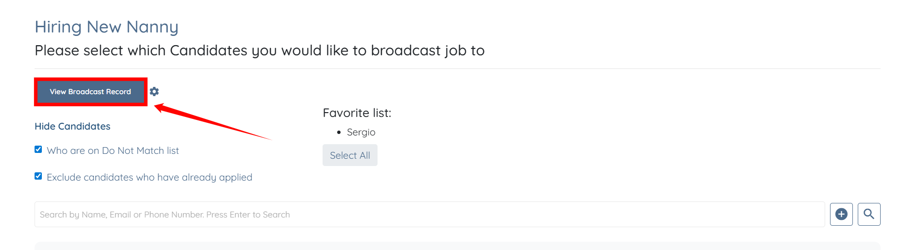Click the "Exclude candidates who have already applied" label
The image size is (903, 250).
[x=149, y=178]
